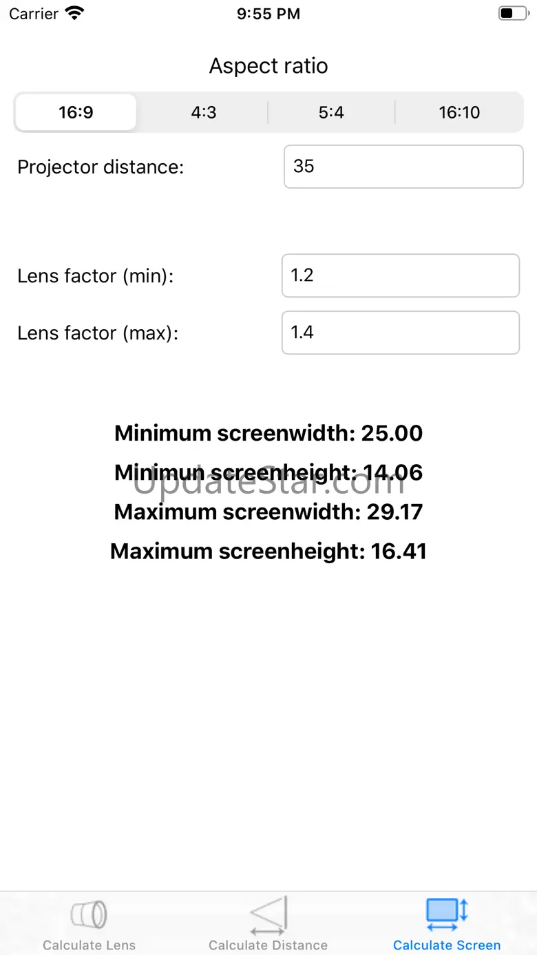Image resolution: width=537 pixels, height=955 pixels.
Task: Click the Lens factor (max) input
Action: 401,333
